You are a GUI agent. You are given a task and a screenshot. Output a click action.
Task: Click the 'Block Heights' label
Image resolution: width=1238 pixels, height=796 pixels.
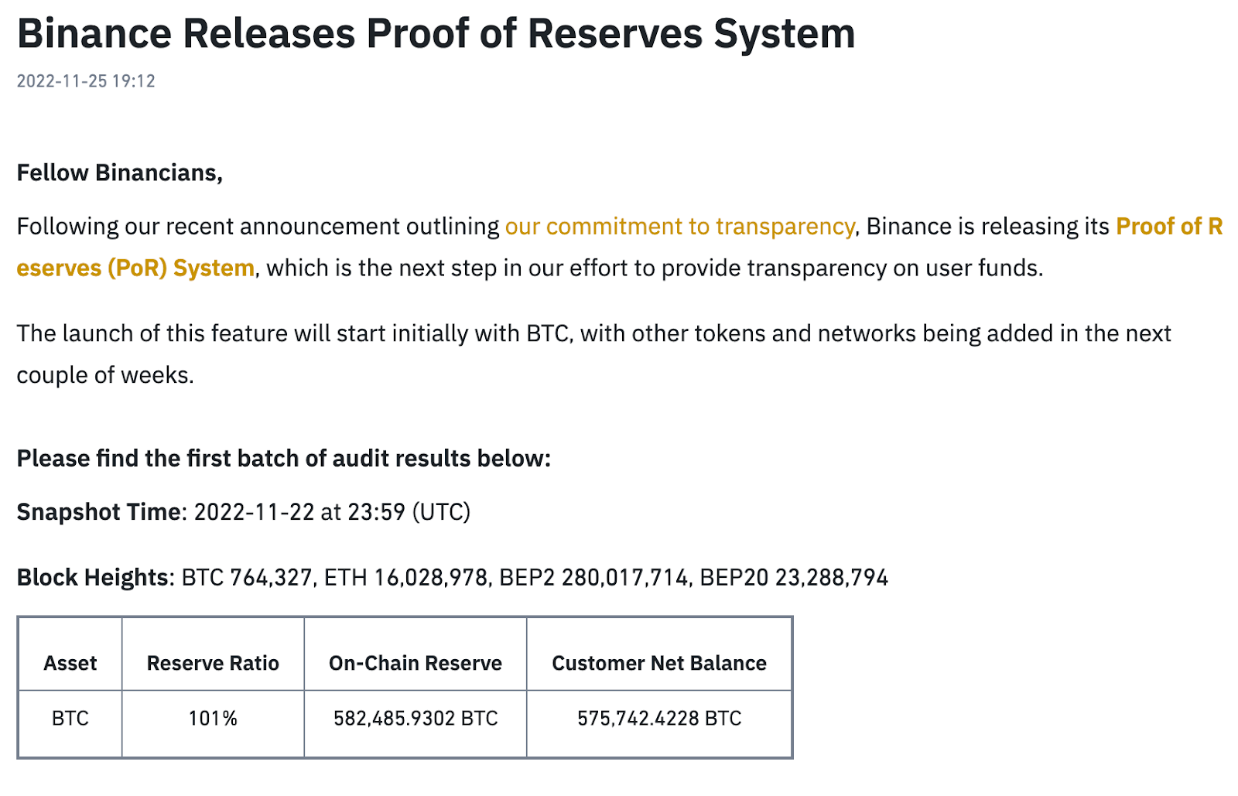92,578
